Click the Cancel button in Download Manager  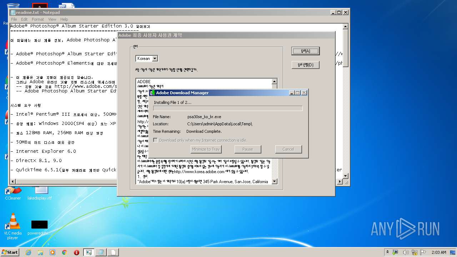point(288,149)
